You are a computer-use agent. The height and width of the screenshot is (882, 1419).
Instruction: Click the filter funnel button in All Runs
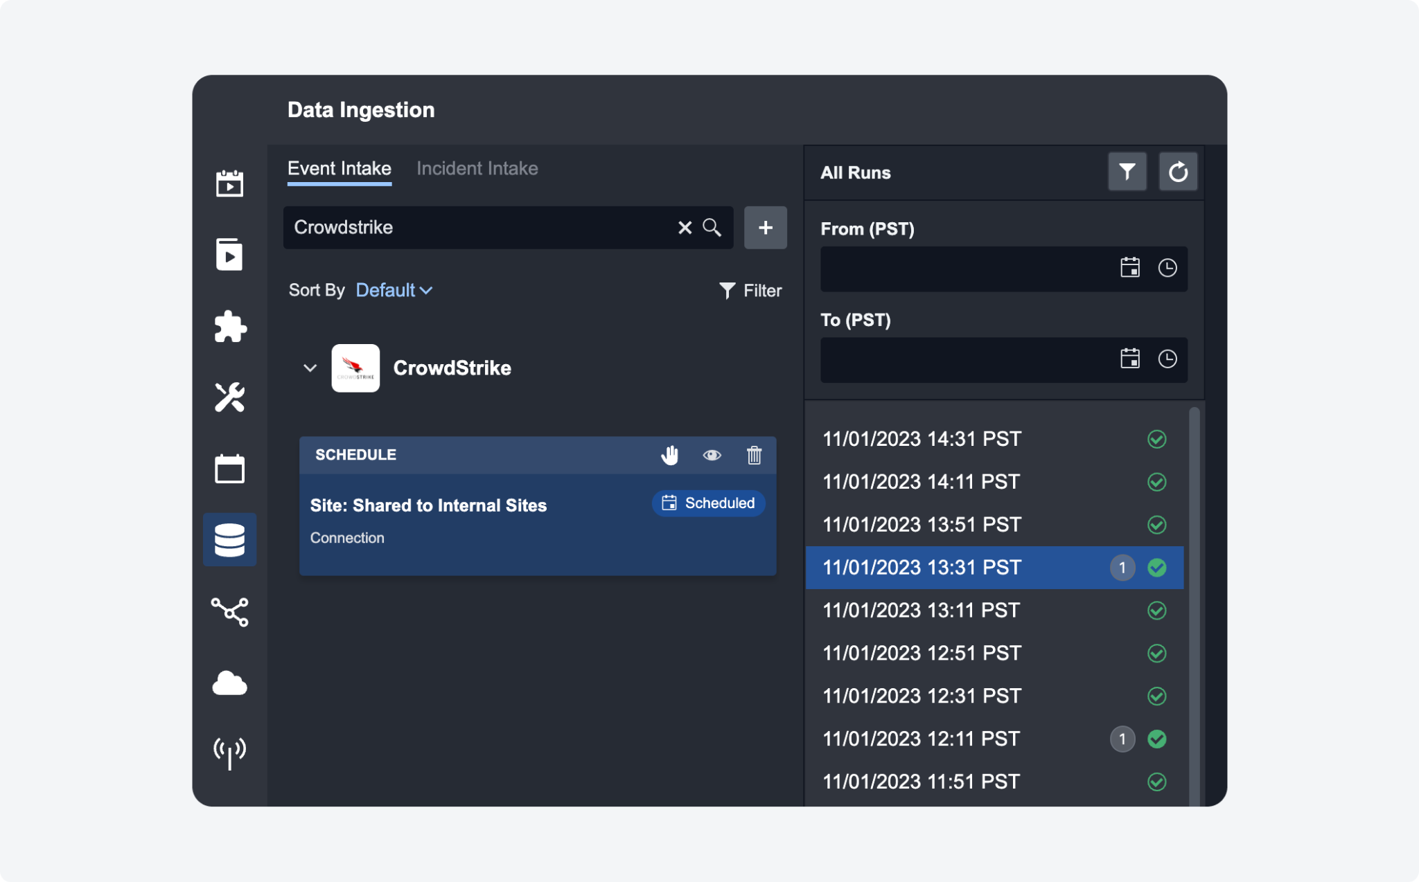coord(1127,172)
